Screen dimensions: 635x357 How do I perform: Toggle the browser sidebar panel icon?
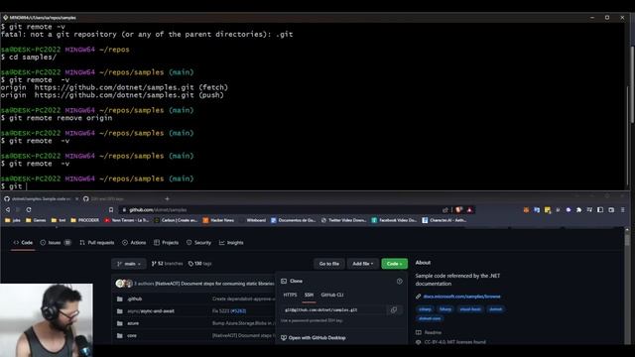click(600, 209)
